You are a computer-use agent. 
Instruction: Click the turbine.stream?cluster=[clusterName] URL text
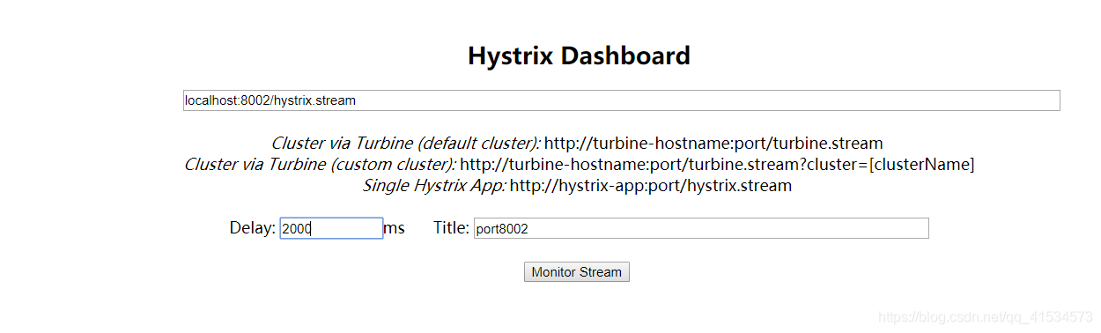[717, 164]
